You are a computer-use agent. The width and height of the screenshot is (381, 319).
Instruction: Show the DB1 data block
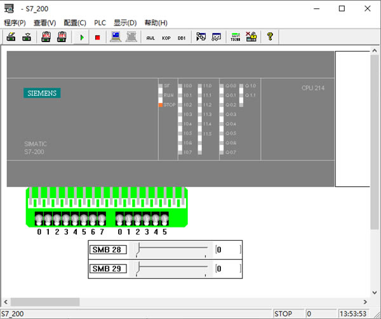coord(182,37)
